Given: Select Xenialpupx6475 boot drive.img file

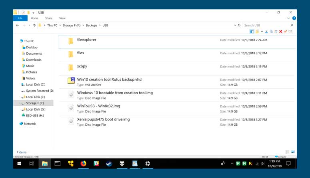Looking at the screenshot, I should tap(177, 122).
